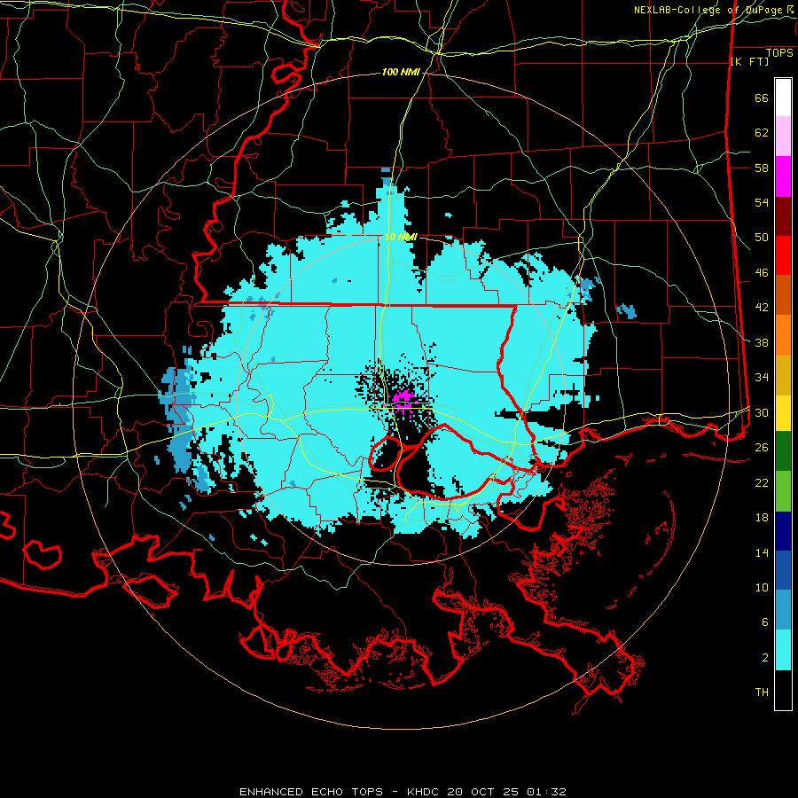This screenshot has width=798, height=798.
Task: Click the '20 OCT 25' date text
Action: pos(484,792)
